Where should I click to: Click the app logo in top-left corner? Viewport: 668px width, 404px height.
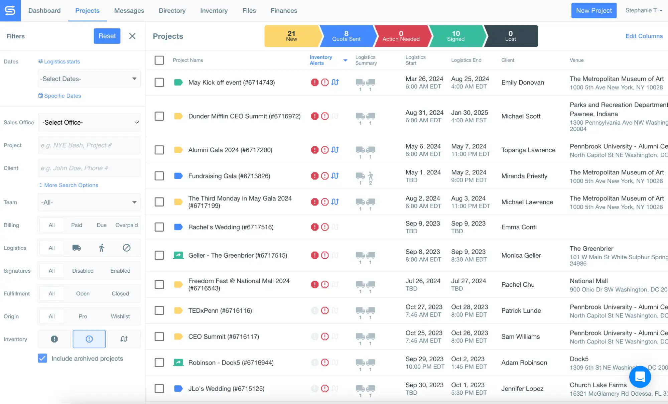pyautogui.click(x=10, y=11)
